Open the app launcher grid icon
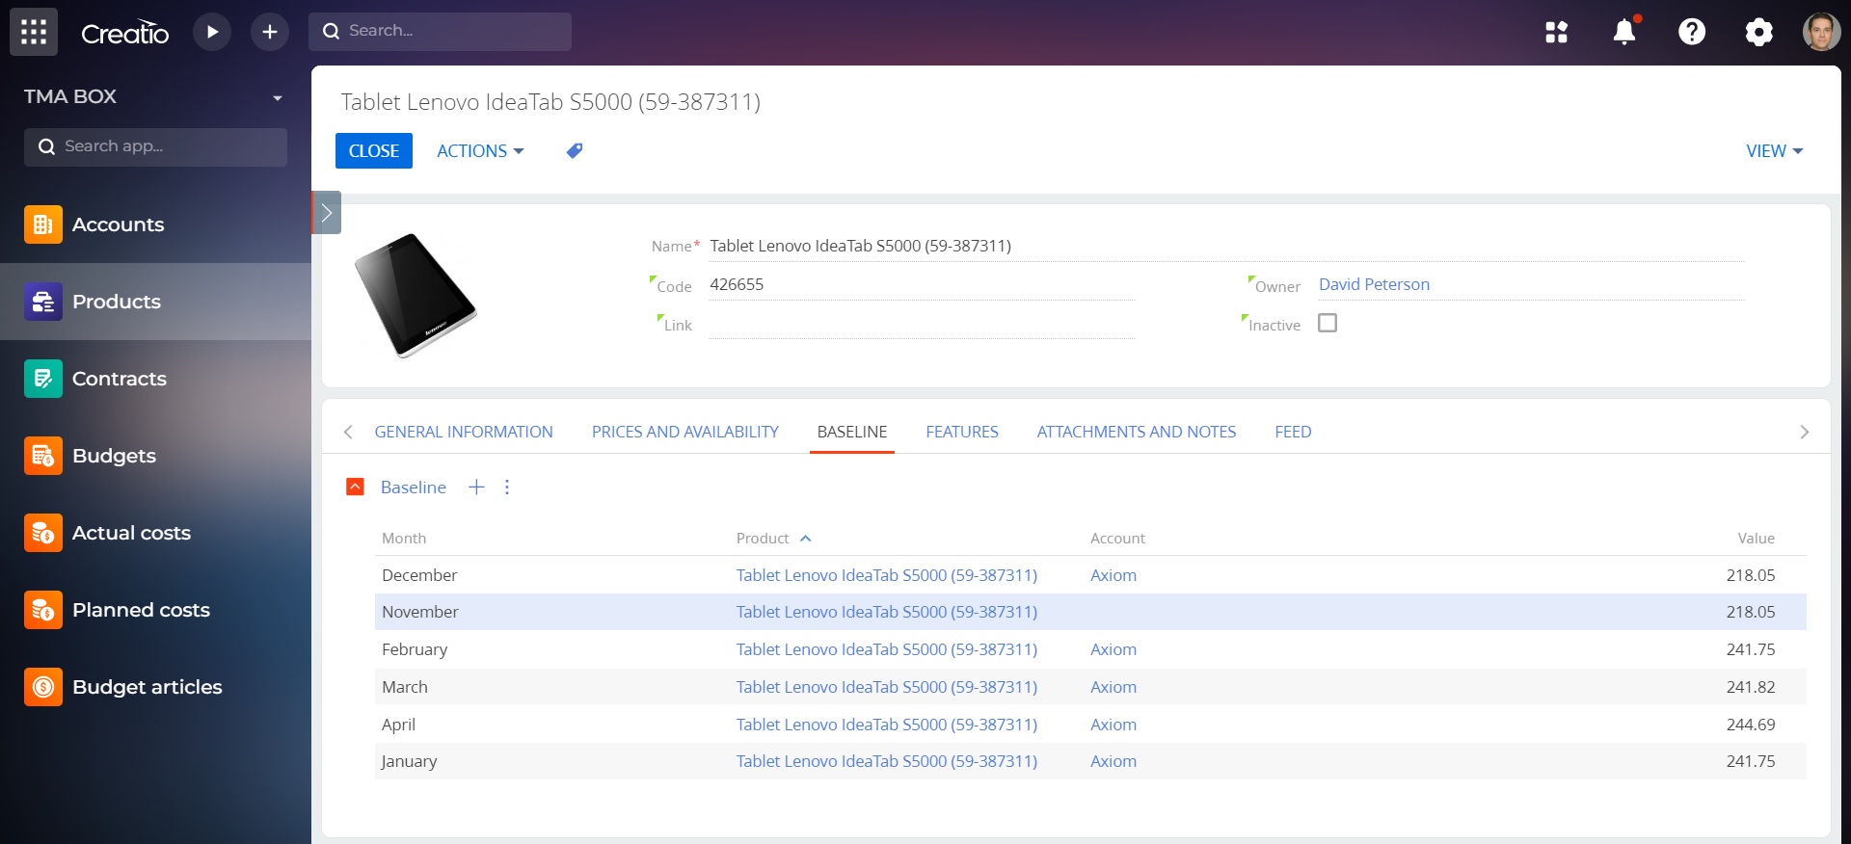Screen dimensions: 1851x844 tap(34, 32)
